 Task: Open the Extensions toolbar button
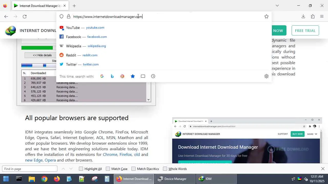[313, 17]
